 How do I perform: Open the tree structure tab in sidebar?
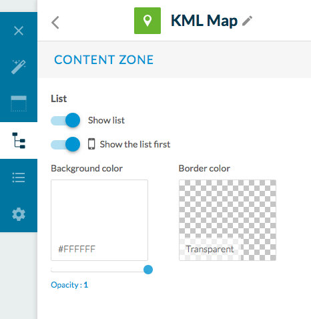click(x=19, y=140)
